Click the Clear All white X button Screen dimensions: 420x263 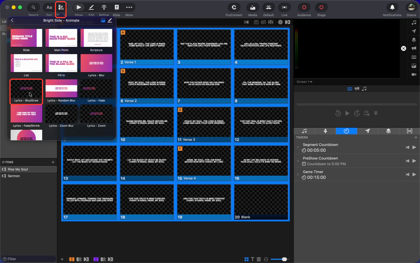point(404,48)
